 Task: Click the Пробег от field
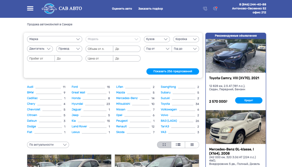point(41,58)
